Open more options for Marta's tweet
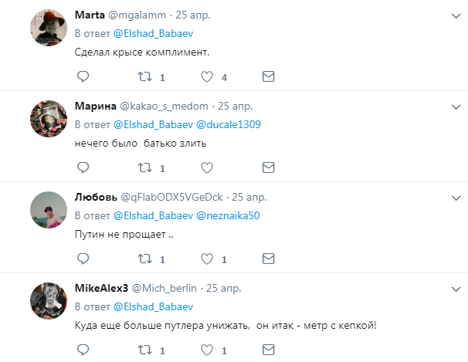Screen dimensions: 468x362 pyautogui.click(x=453, y=15)
